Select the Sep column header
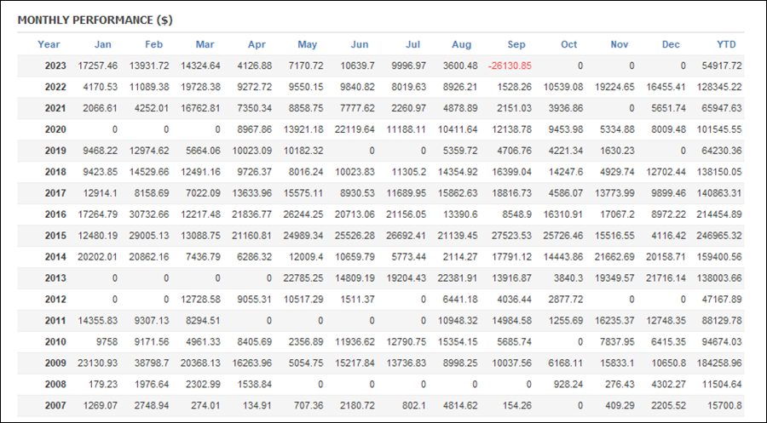 pyautogui.click(x=516, y=44)
